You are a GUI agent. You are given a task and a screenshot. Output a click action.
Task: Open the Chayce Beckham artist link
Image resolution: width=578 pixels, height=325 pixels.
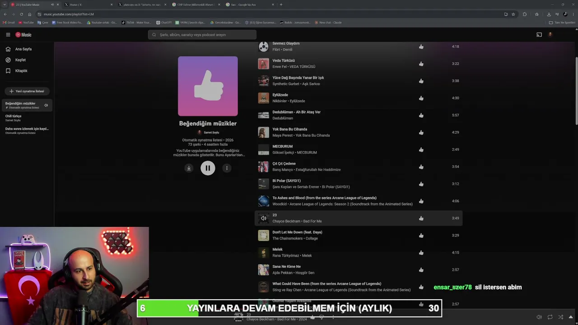click(x=286, y=221)
